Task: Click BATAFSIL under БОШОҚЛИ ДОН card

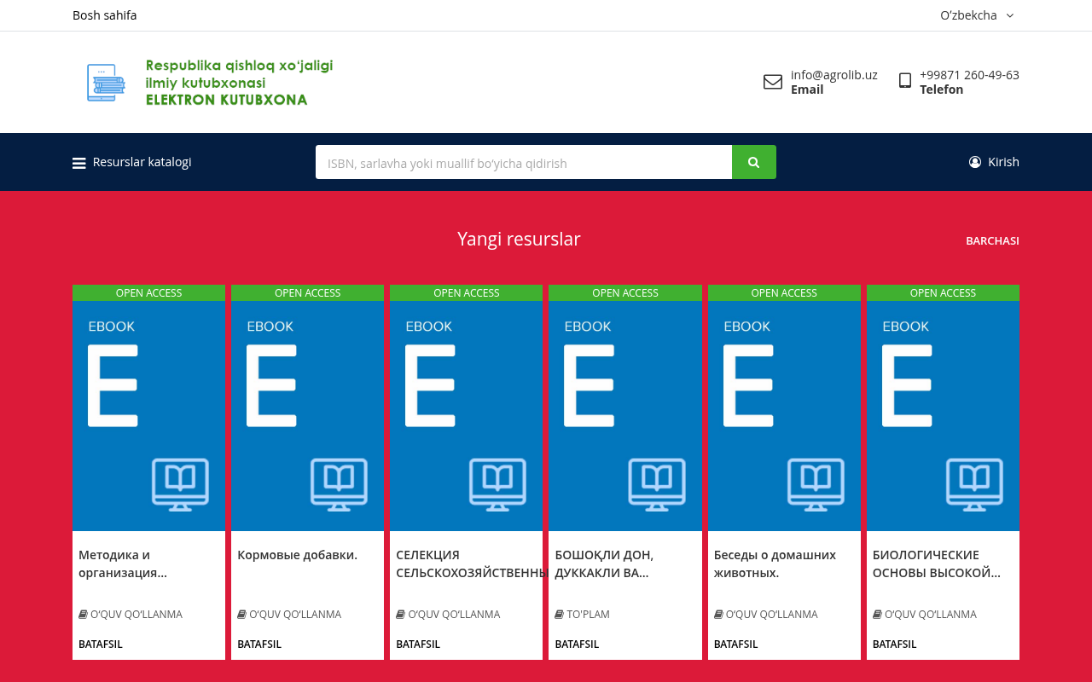Action: pyautogui.click(x=577, y=644)
